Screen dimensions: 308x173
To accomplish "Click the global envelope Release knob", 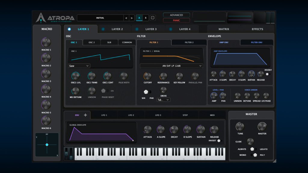I will [x=214, y=130].
